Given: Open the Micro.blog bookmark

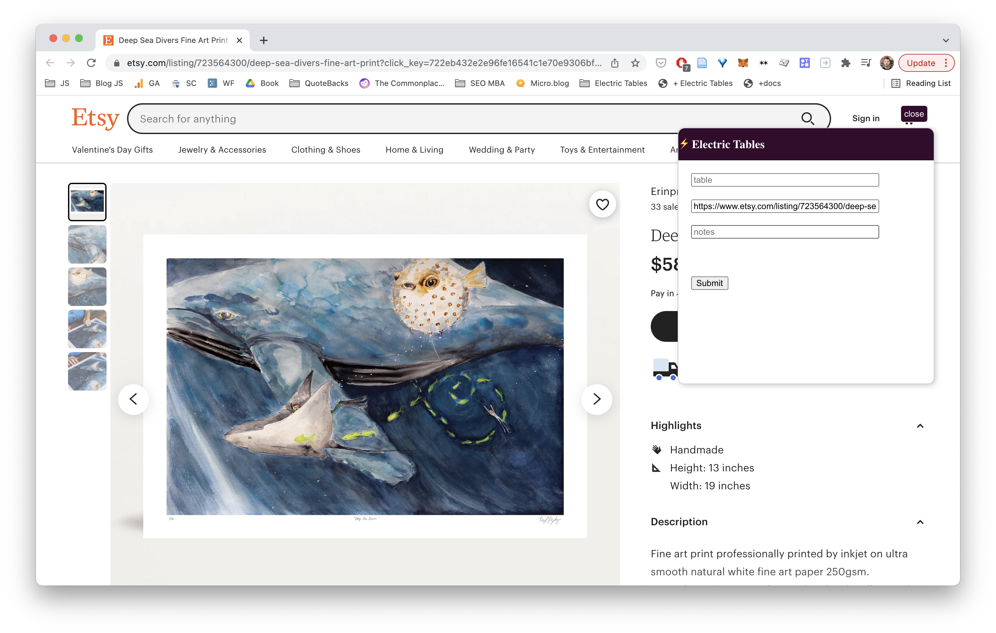Looking at the screenshot, I should (x=543, y=83).
